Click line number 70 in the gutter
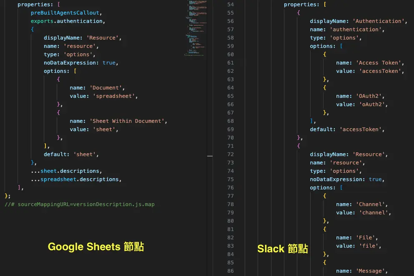The image size is (414, 276). pyautogui.click(x=231, y=138)
